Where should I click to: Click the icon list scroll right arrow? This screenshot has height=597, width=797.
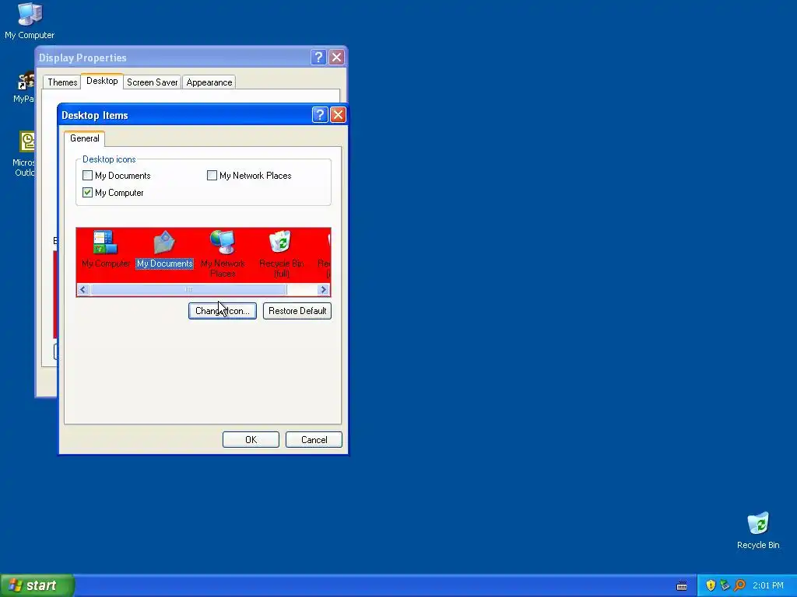323,289
